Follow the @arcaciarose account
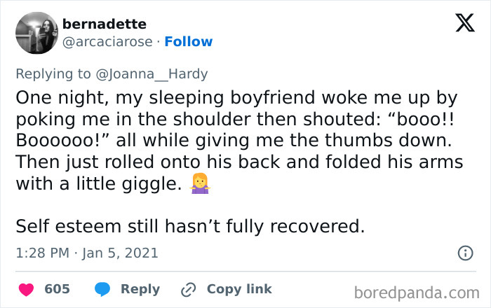Viewport: 491px width, 308px height. 188,43
